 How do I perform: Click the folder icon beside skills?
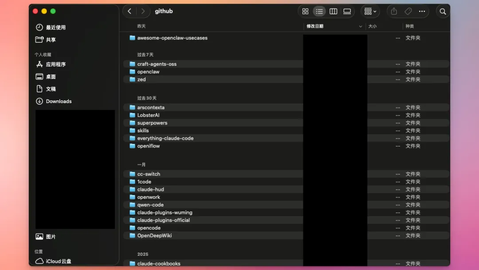click(x=132, y=131)
